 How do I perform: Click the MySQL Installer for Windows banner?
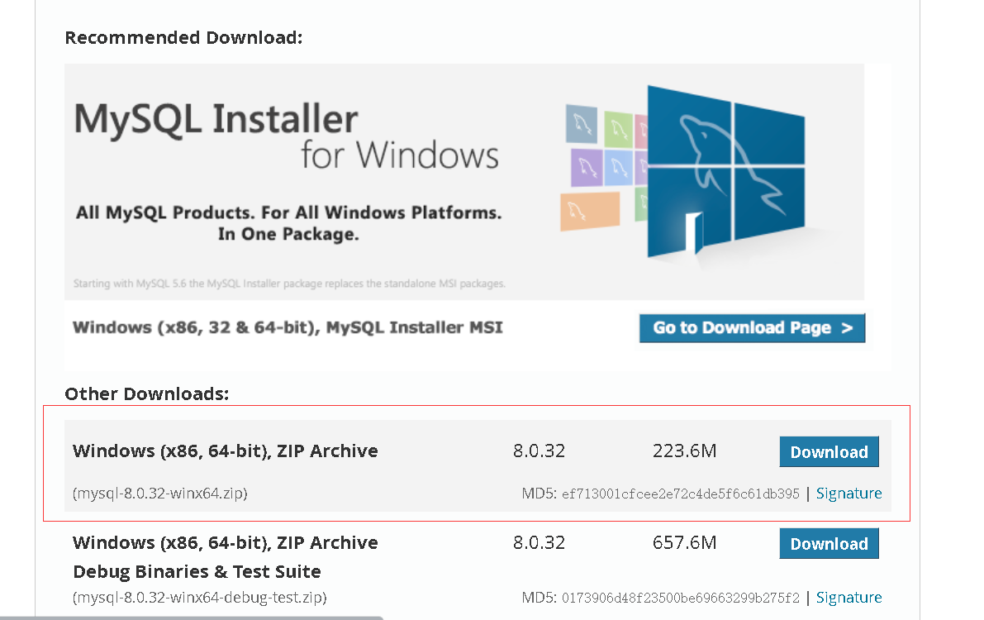click(463, 182)
